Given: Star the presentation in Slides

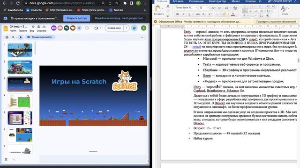Looking at the screenshot, I should pos(33,27).
